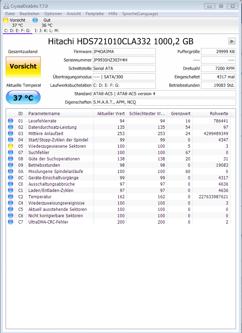
Task: Click the Seriennummer field
Action: click(x=124, y=60)
